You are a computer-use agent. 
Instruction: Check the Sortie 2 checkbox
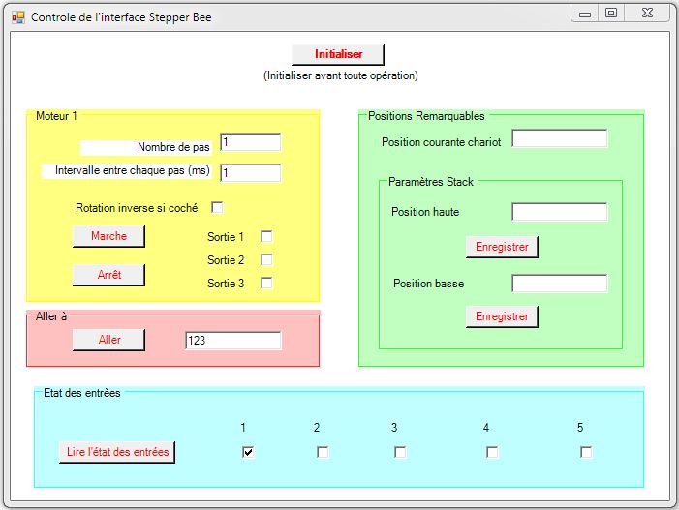pyautogui.click(x=266, y=259)
